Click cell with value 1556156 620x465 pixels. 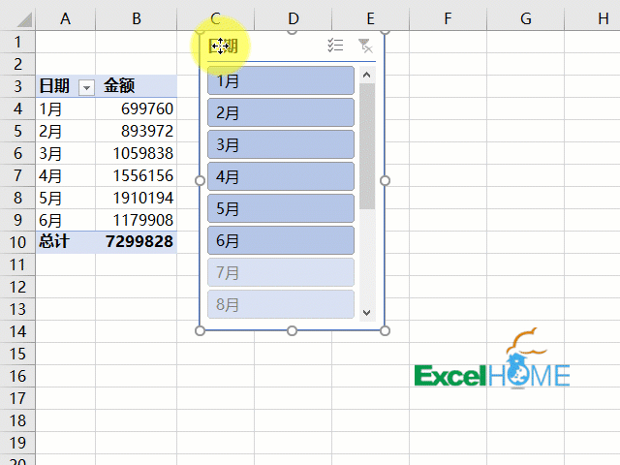[x=137, y=175]
